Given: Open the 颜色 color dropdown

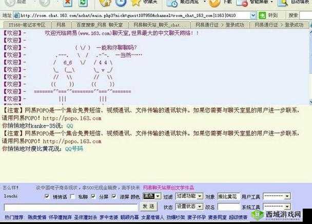Looking at the screenshot, I should (x=158, y=196).
